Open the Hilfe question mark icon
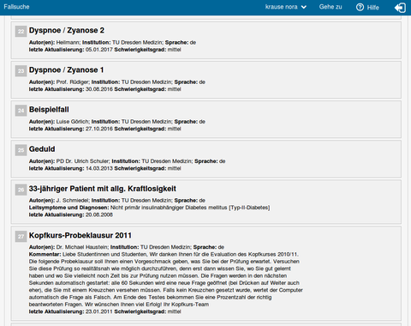Screen dimensions: 411x326 coord(360,7)
